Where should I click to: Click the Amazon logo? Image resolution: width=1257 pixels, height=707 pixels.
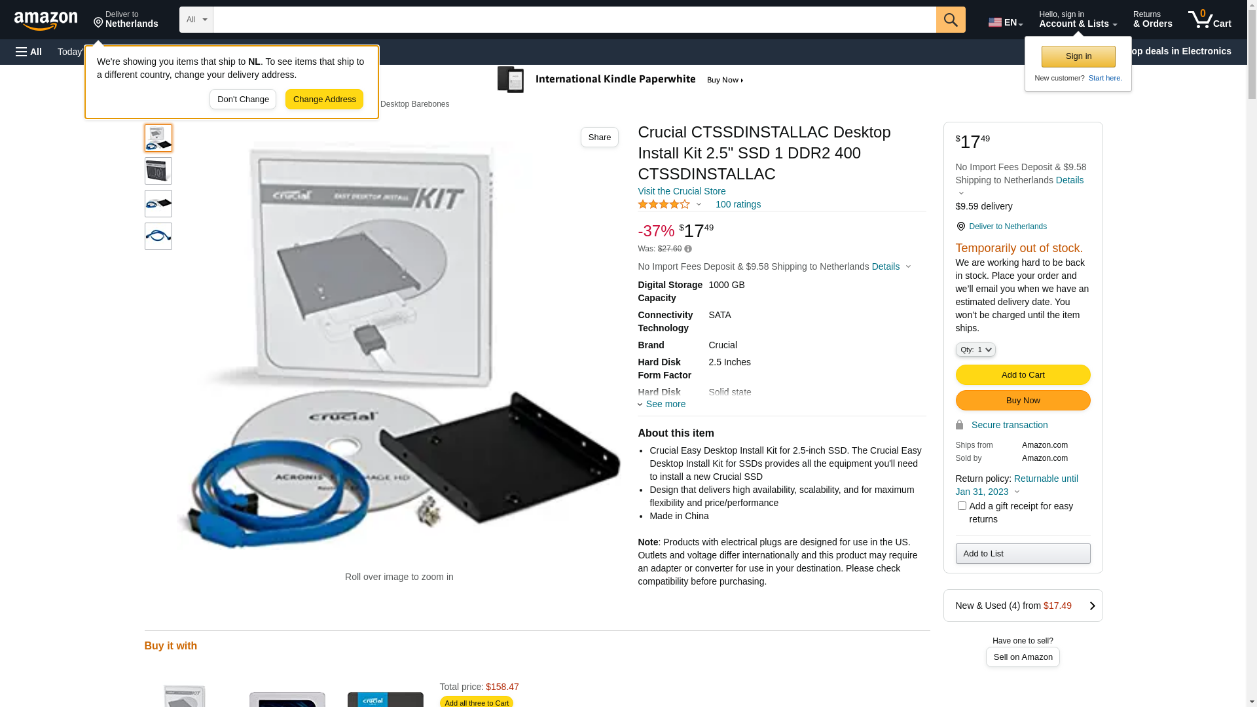click(x=46, y=20)
